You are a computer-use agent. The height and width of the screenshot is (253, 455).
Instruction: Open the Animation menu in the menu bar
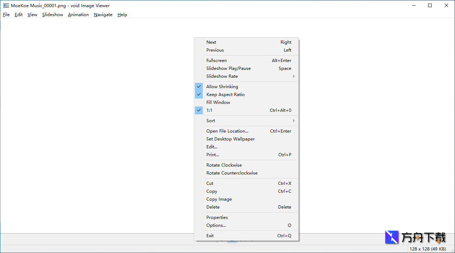pos(78,15)
